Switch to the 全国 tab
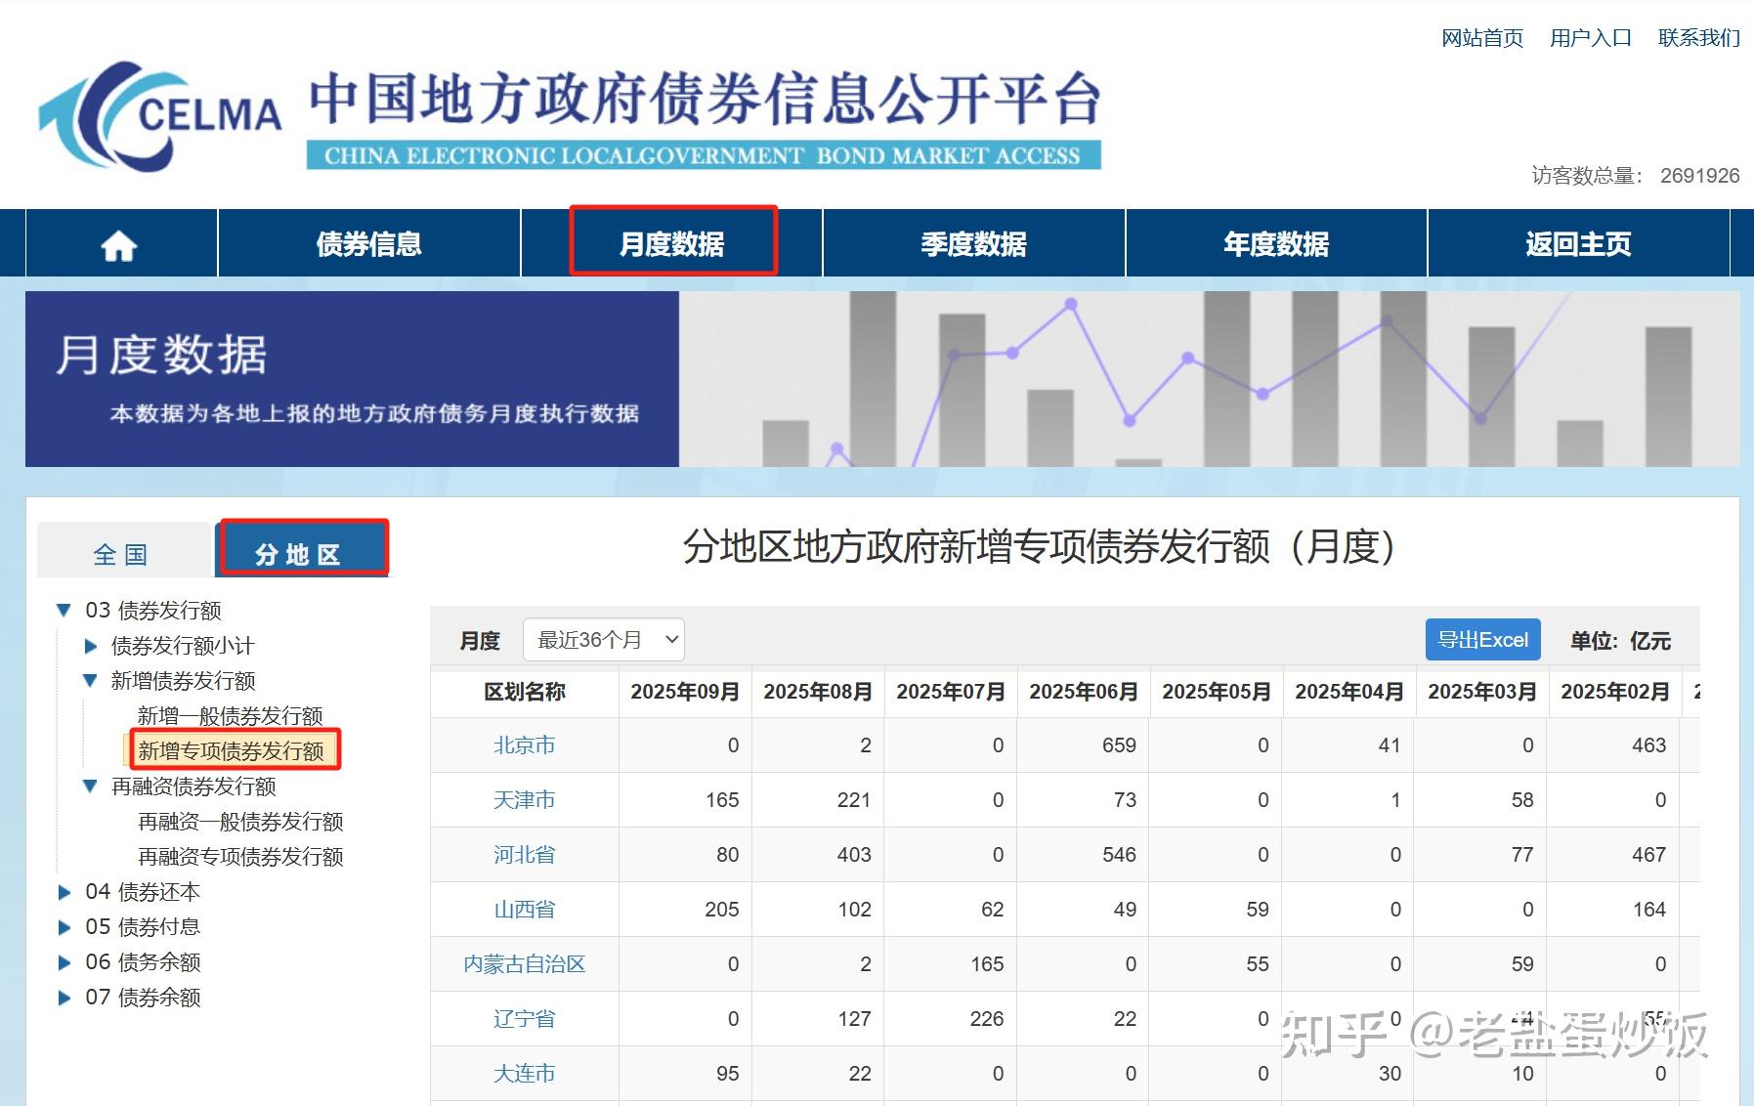Viewport: 1754px width, 1106px height. (119, 552)
